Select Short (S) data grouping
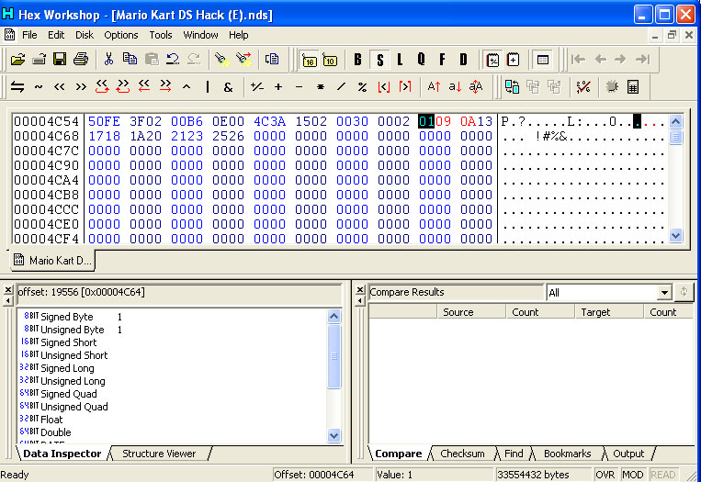 pos(380,60)
